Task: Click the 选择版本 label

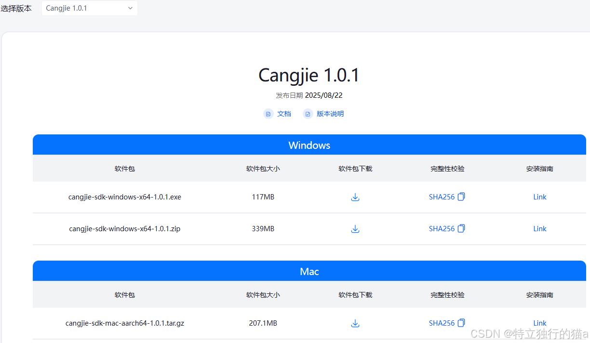Action: click(16, 8)
